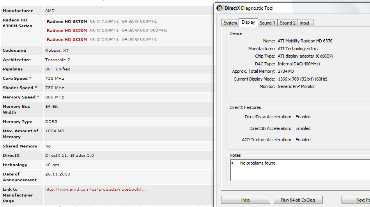Click the Next Page button
This screenshot has width=370, height=207.
(x=356, y=200)
